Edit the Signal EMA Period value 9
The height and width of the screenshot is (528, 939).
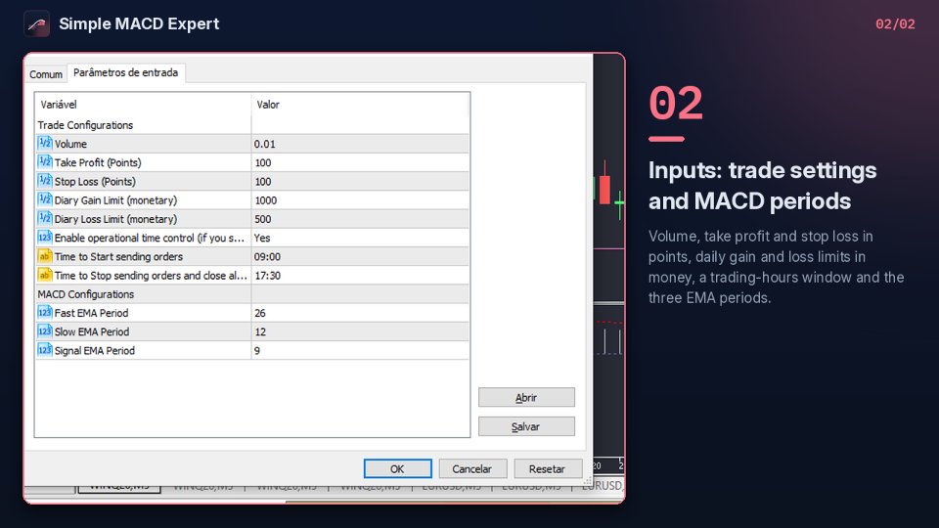[360, 351]
